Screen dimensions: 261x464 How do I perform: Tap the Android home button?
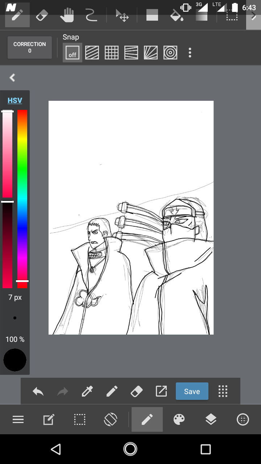tap(130, 449)
